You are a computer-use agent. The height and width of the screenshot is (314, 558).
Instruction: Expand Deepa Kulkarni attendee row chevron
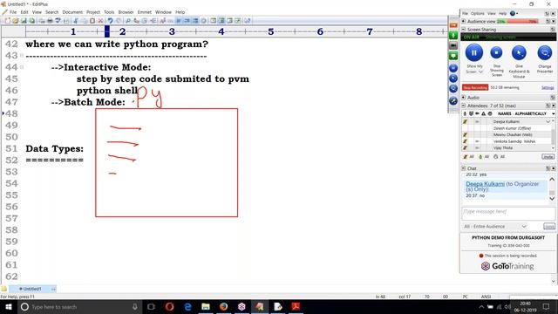548,122
